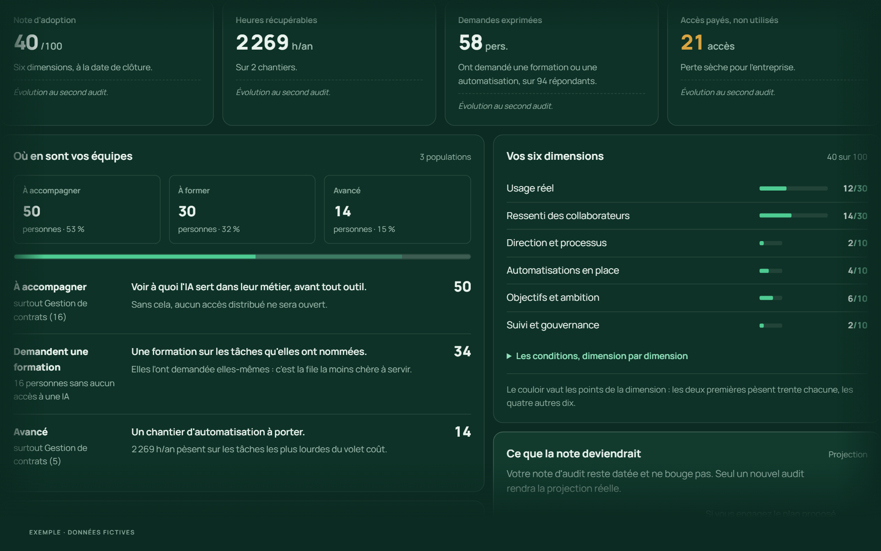The width and height of the screenshot is (881, 551).
Task: Click the "34" count
Action: click(463, 352)
